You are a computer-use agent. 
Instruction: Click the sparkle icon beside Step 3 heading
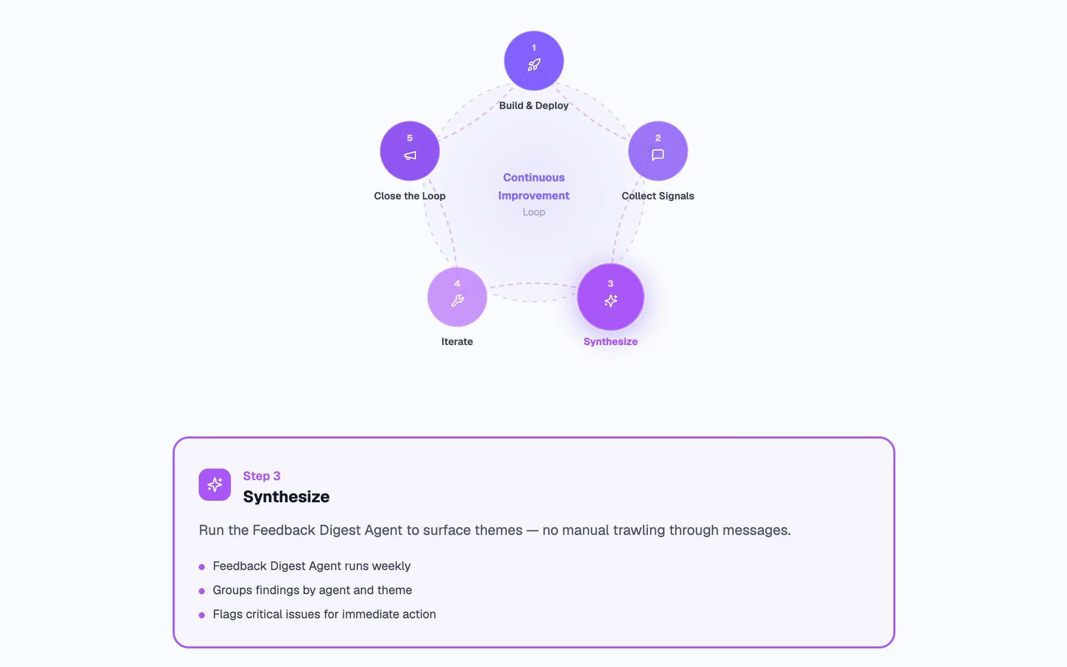tap(215, 484)
